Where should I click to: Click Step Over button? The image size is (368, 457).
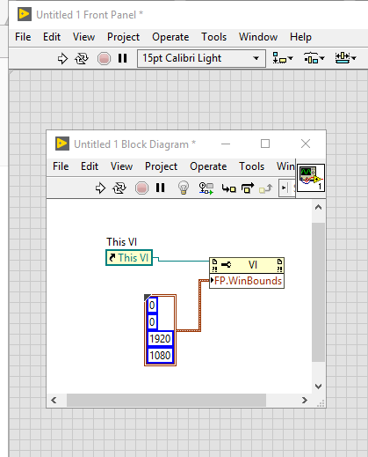point(248,188)
